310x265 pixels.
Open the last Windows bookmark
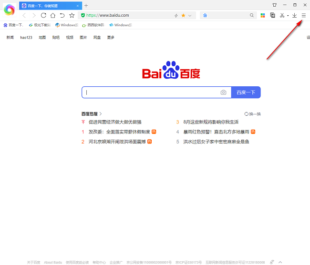coord(120,25)
